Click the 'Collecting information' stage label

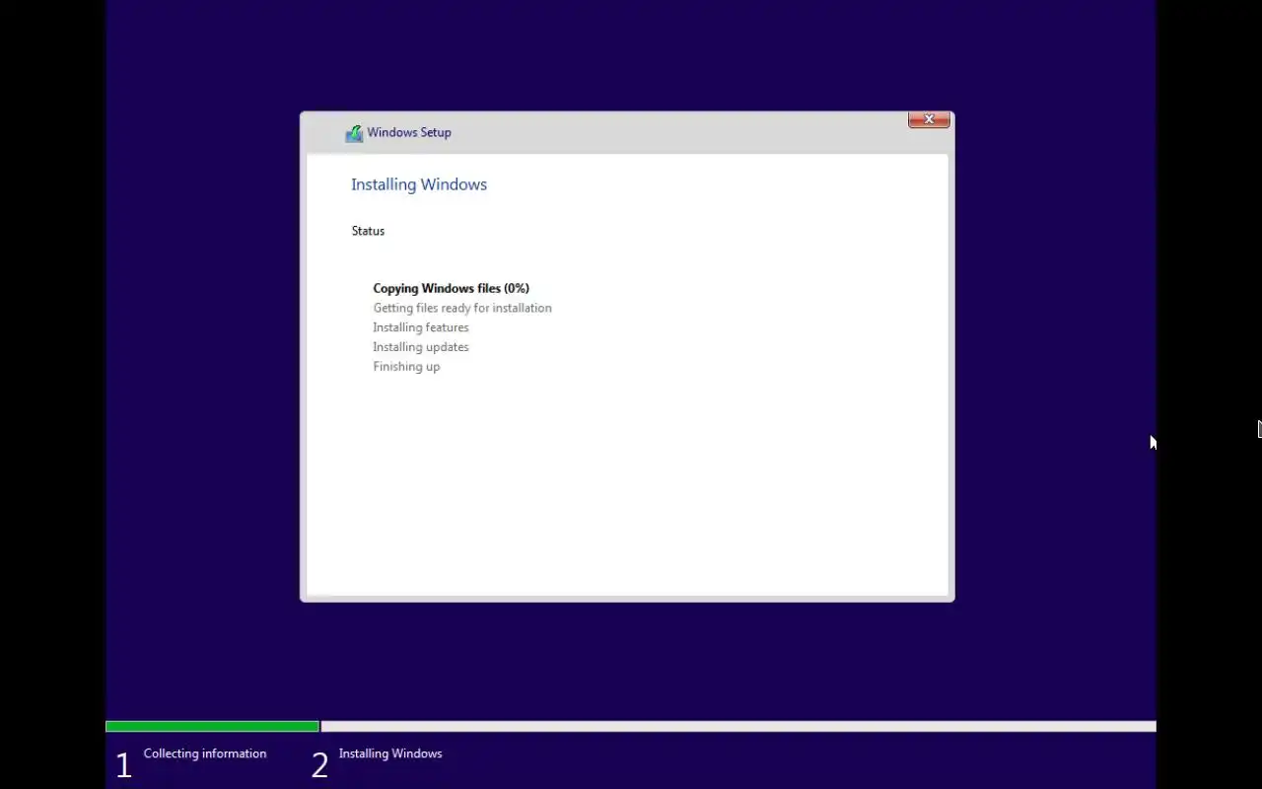click(x=205, y=753)
